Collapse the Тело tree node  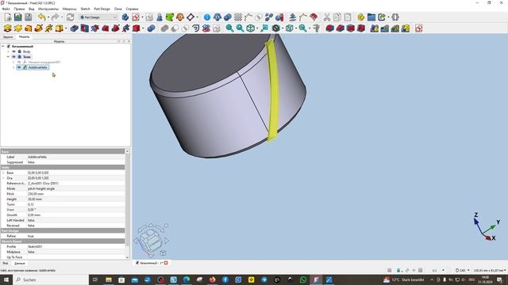8,56
